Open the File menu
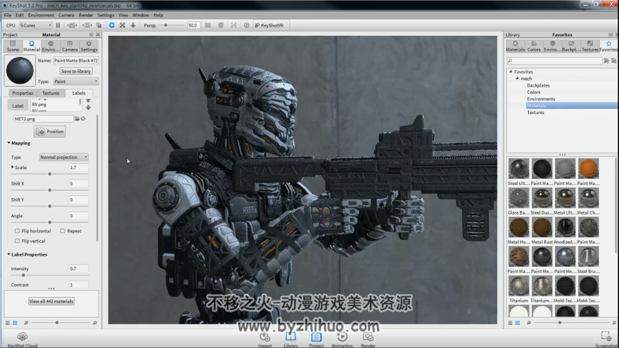619x348 pixels. (x=8, y=15)
